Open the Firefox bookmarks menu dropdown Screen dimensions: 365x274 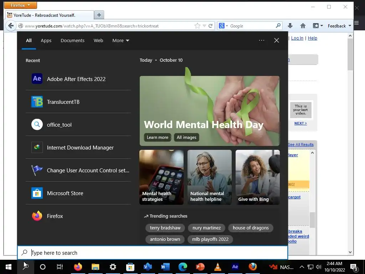318,26
